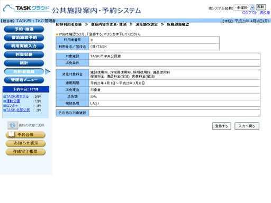The height and width of the screenshot is (203, 271).
Task: Click the お知らせ表示 button
Action: coord(25,143)
